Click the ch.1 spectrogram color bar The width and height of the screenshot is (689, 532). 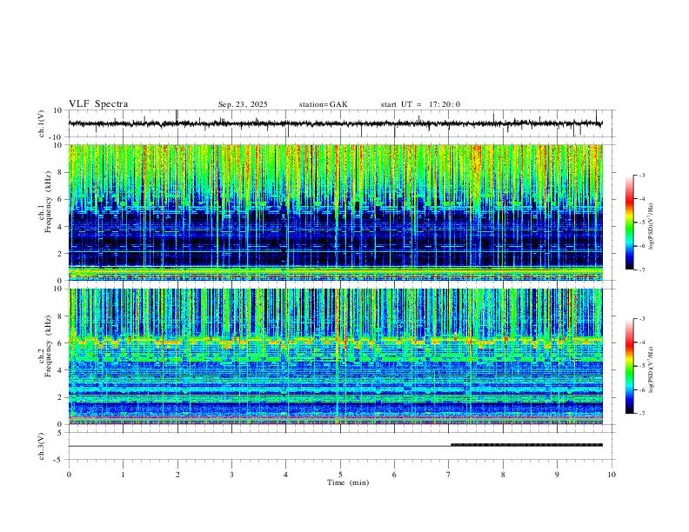click(x=629, y=223)
